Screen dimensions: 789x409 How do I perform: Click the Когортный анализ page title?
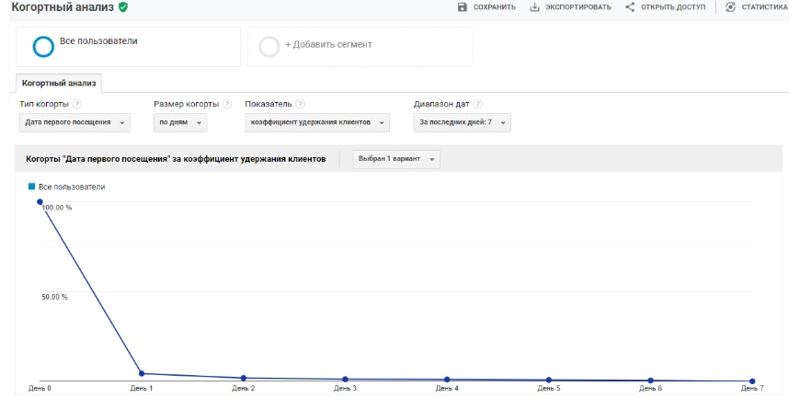[x=63, y=7]
